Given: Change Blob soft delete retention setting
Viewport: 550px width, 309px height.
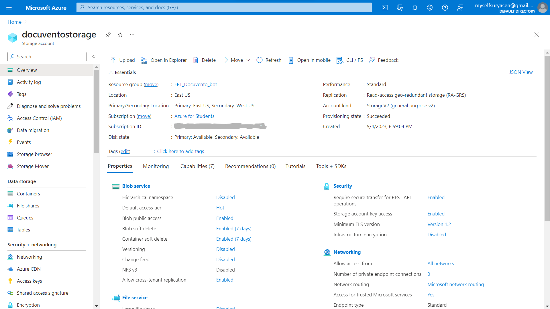Looking at the screenshot, I should [x=233, y=229].
